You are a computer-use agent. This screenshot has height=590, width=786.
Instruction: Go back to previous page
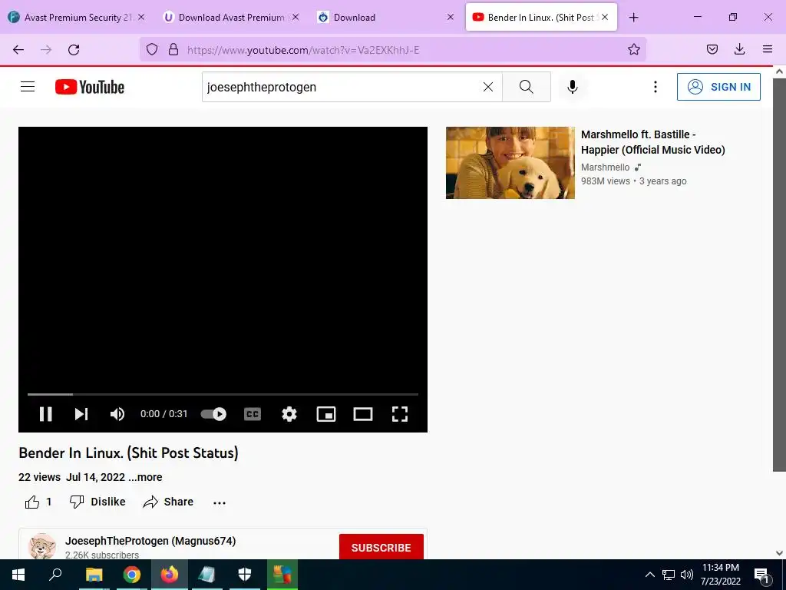click(18, 50)
